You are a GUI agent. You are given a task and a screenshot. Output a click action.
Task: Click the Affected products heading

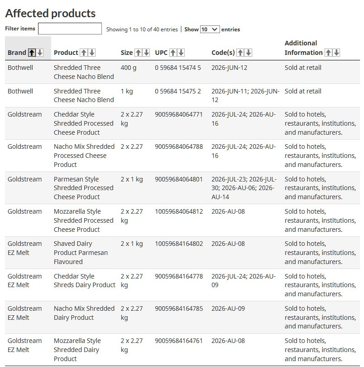pos(50,13)
